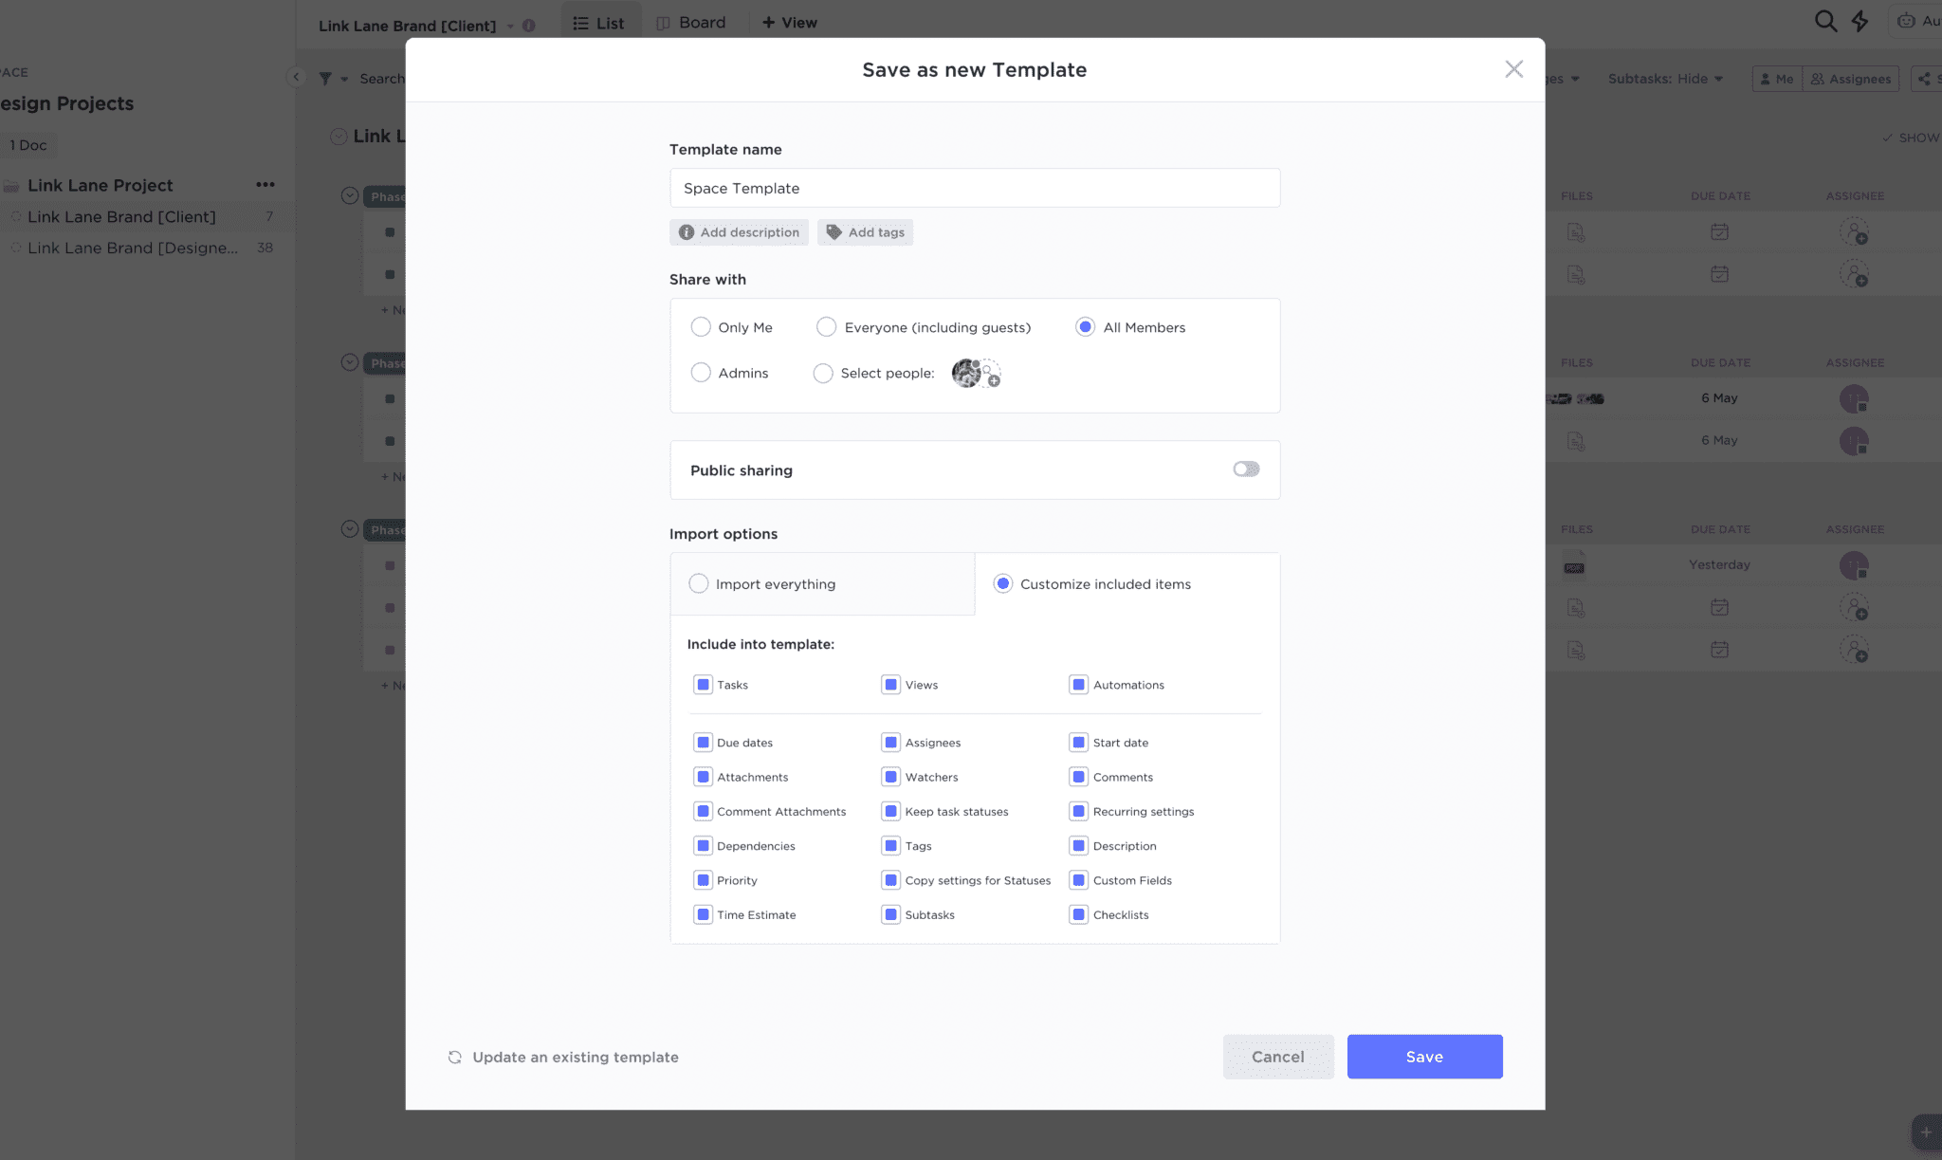Click the filter icon beside Search
Viewport: 1942px width, 1160px height.
click(325, 78)
